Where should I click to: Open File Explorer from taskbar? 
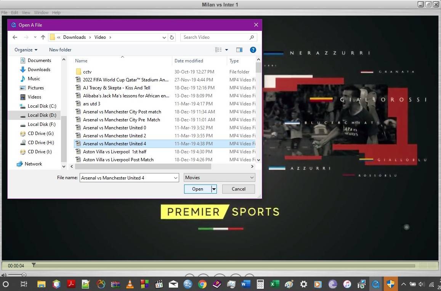pyautogui.click(x=41, y=284)
